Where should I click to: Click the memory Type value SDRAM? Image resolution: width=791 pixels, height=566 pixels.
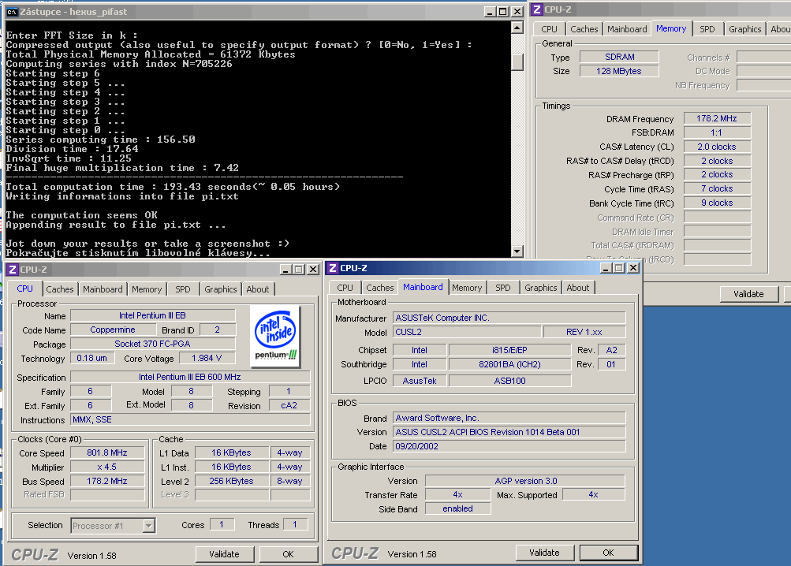619,57
